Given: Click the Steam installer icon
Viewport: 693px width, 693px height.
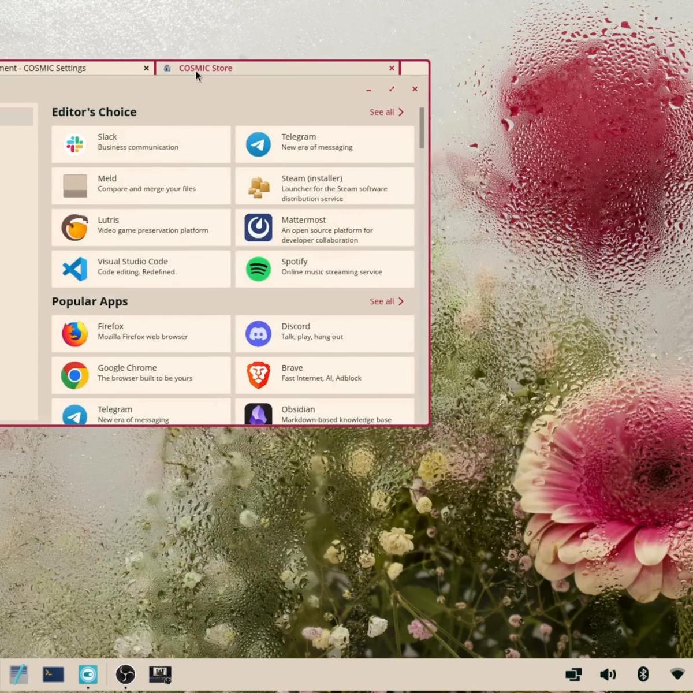Looking at the screenshot, I should (x=258, y=186).
